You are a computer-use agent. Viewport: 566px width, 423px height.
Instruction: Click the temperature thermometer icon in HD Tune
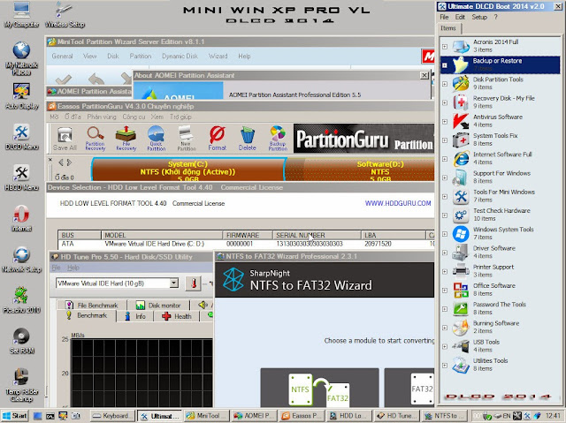[x=193, y=283]
